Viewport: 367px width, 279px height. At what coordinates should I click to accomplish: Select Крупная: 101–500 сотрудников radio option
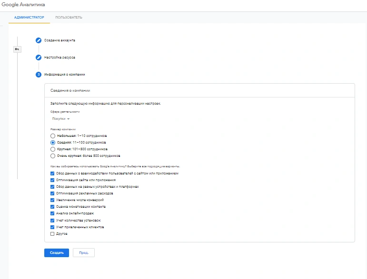coord(53,149)
